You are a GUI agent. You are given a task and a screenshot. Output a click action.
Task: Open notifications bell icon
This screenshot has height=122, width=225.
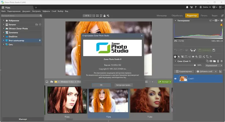[187, 7]
